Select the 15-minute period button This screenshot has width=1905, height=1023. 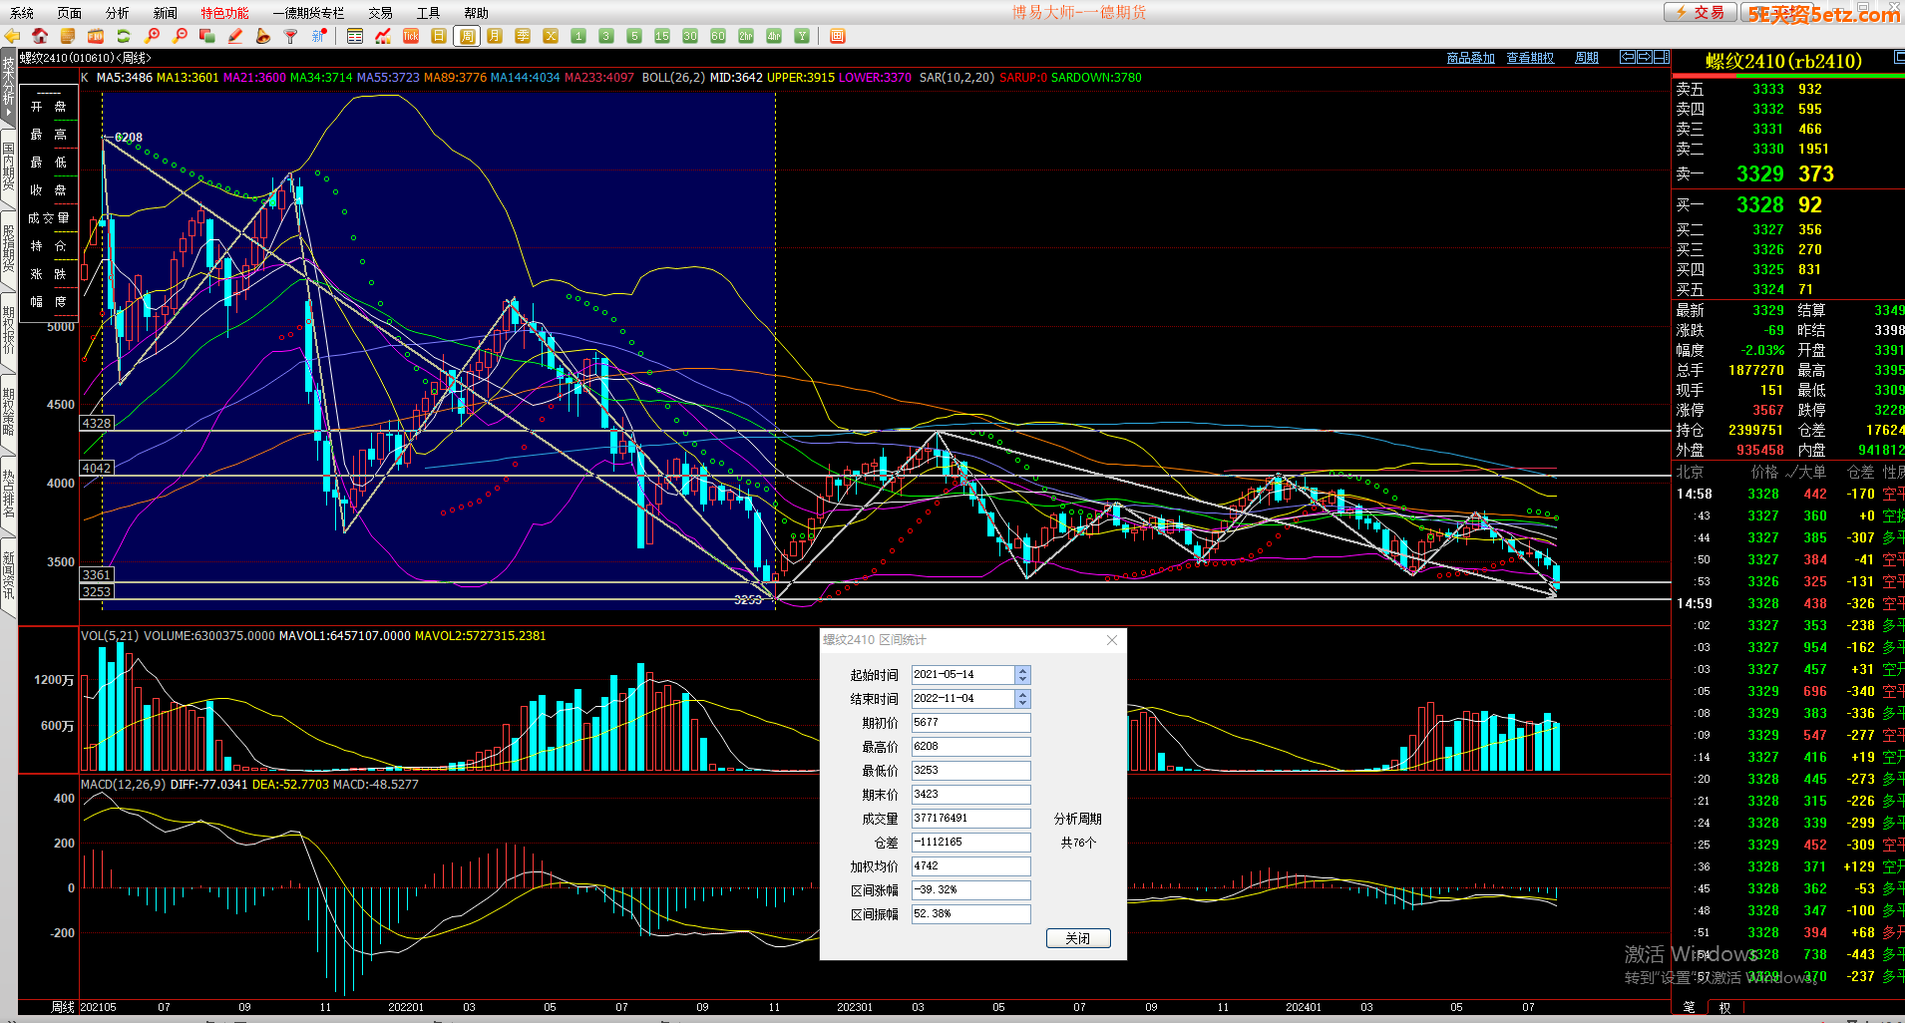tap(661, 36)
